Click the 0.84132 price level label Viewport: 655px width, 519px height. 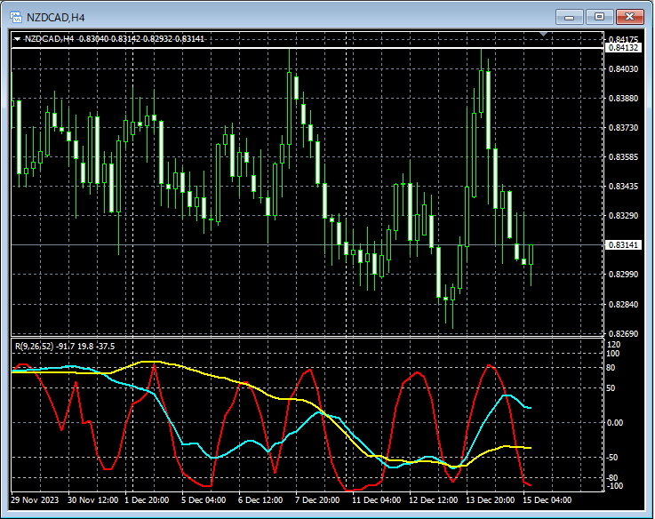pyautogui.click(x=623, y=48)
